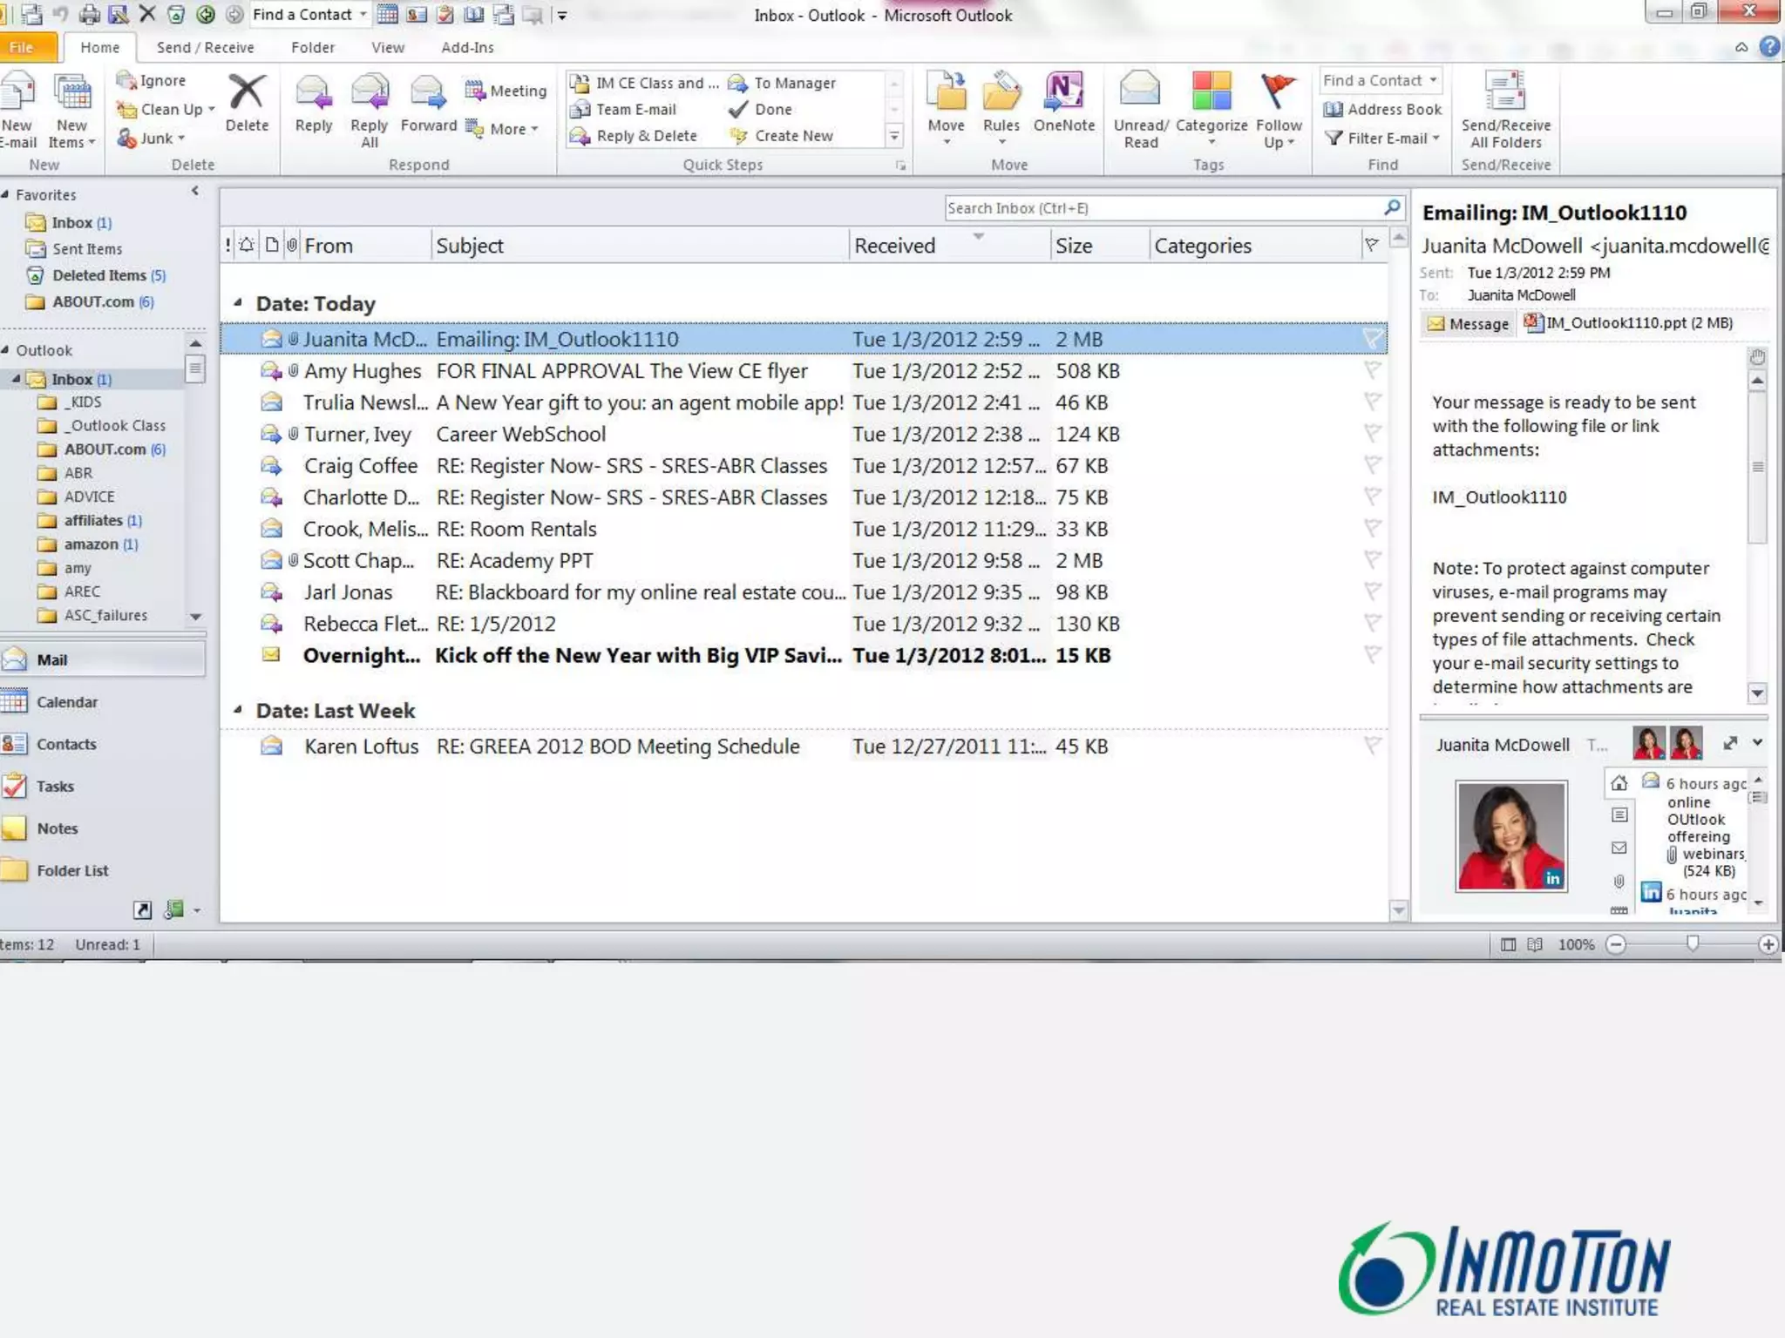Switch to the Send / Receive tab
Viewport: 1785px width, 1338px height.
[205, 47]
